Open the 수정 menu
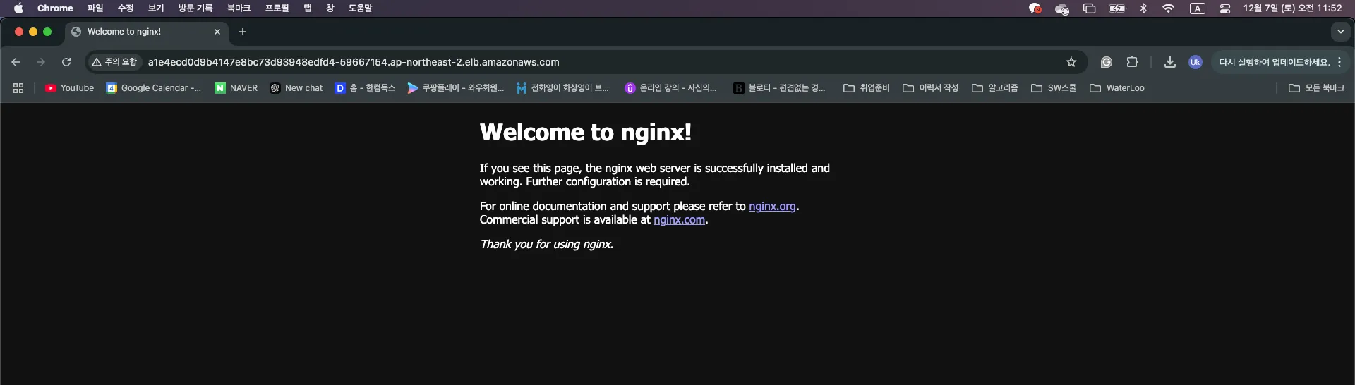 tap(126, 8)
